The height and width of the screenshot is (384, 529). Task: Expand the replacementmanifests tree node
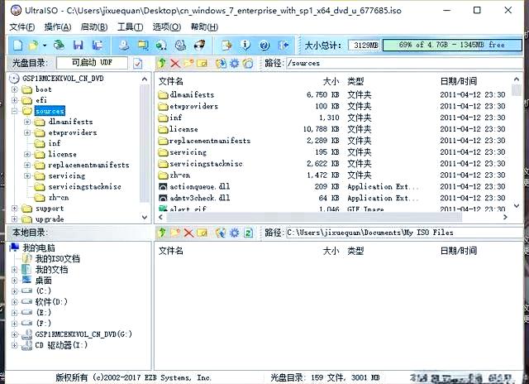(27, 166)
